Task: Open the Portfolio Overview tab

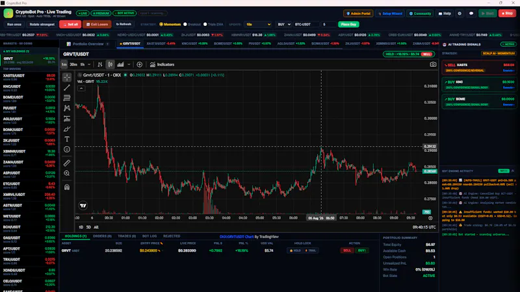Action: pos(88,44)
